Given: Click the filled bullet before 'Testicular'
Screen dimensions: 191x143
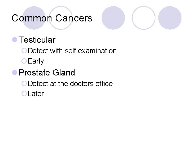Looking at the screenshot, I should click(x=15, y=40).
